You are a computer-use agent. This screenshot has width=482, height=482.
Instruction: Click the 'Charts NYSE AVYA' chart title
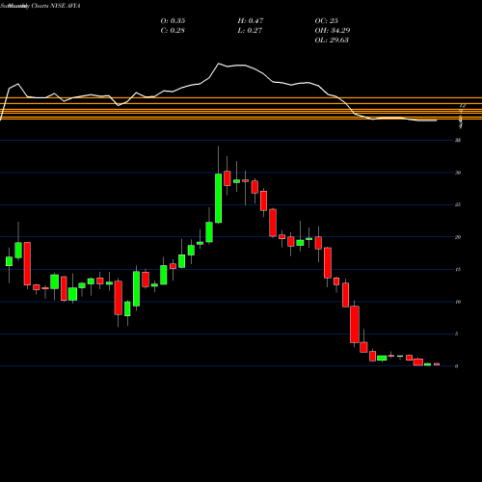point(55,6)
